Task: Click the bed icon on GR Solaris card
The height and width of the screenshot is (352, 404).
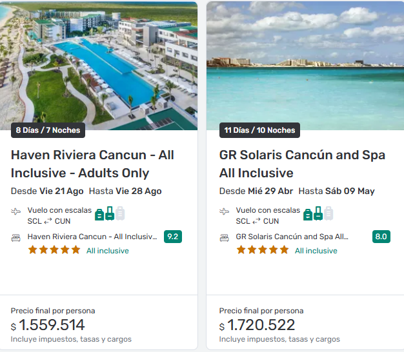Action: coord(225,237)
